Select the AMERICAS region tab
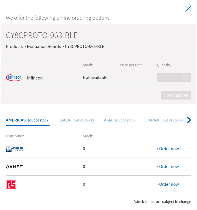 [x=28, y=120]
